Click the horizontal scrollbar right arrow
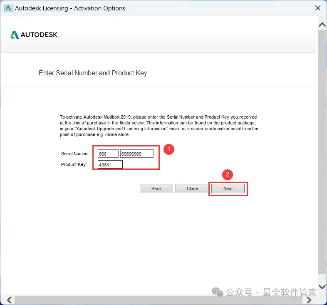 pos(309,300)
